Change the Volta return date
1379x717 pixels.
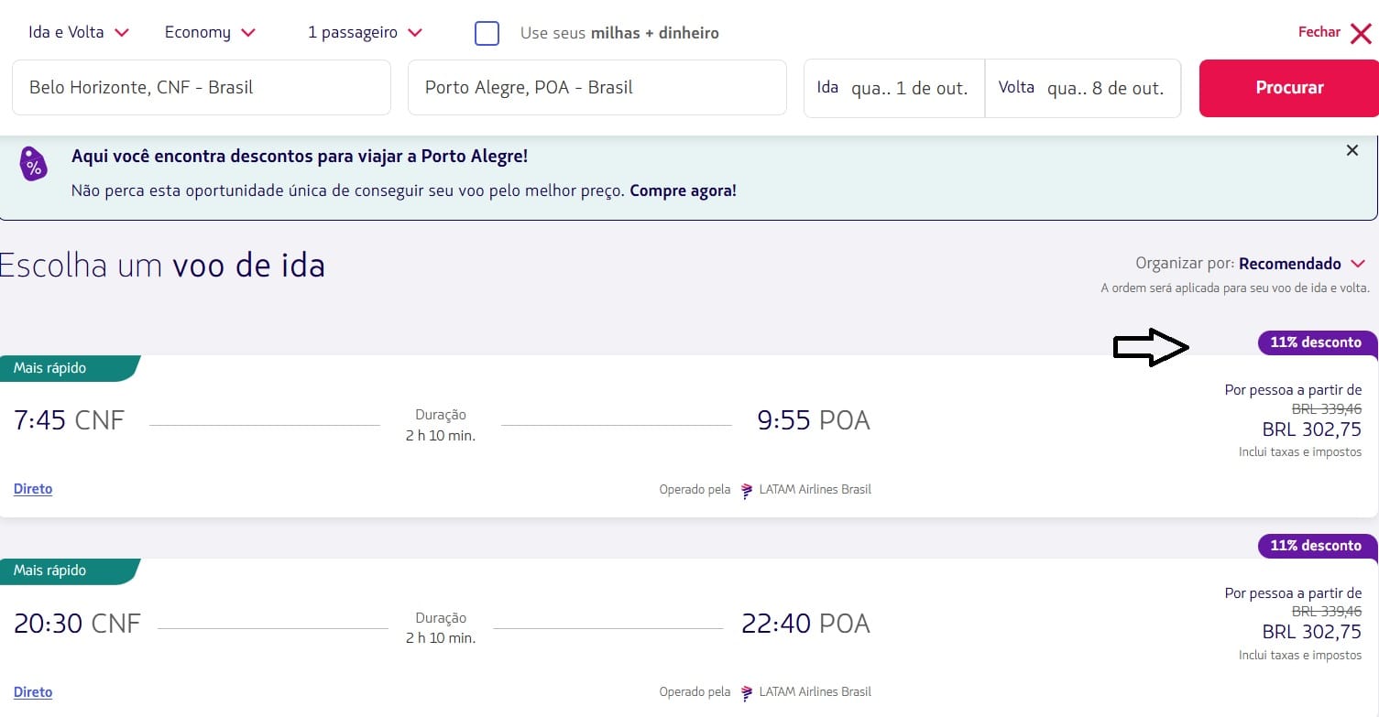[1082, 89]
